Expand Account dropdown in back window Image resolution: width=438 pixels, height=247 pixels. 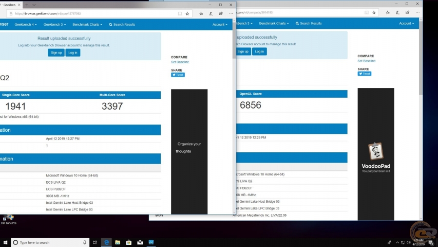(x=407, y=24)
